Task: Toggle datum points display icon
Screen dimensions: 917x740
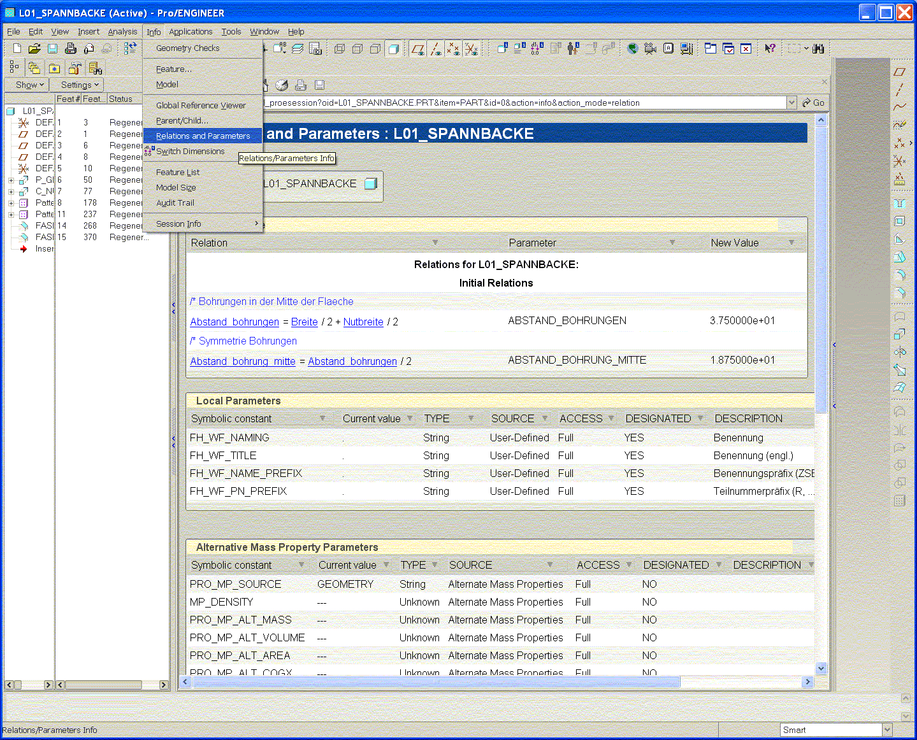Action: (453, 48)
